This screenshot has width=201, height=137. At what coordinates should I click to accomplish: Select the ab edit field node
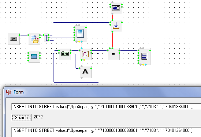(116, 8)
